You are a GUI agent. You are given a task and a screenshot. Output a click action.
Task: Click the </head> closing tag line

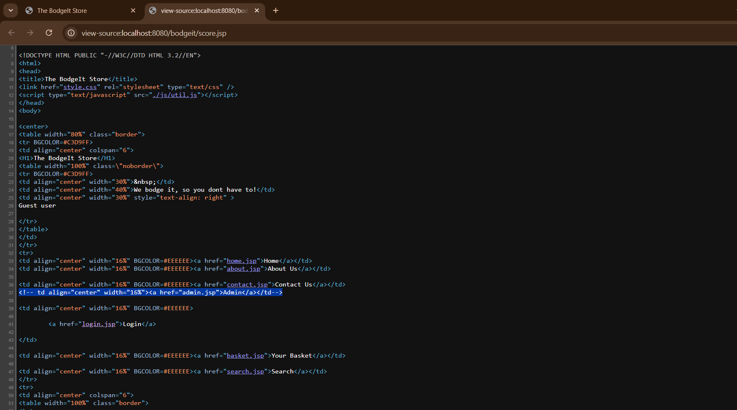coord(31,103)
